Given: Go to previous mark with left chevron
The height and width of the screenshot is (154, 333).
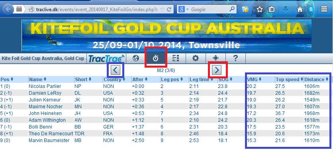Looking at the screenshot, I should coord(116,70).
